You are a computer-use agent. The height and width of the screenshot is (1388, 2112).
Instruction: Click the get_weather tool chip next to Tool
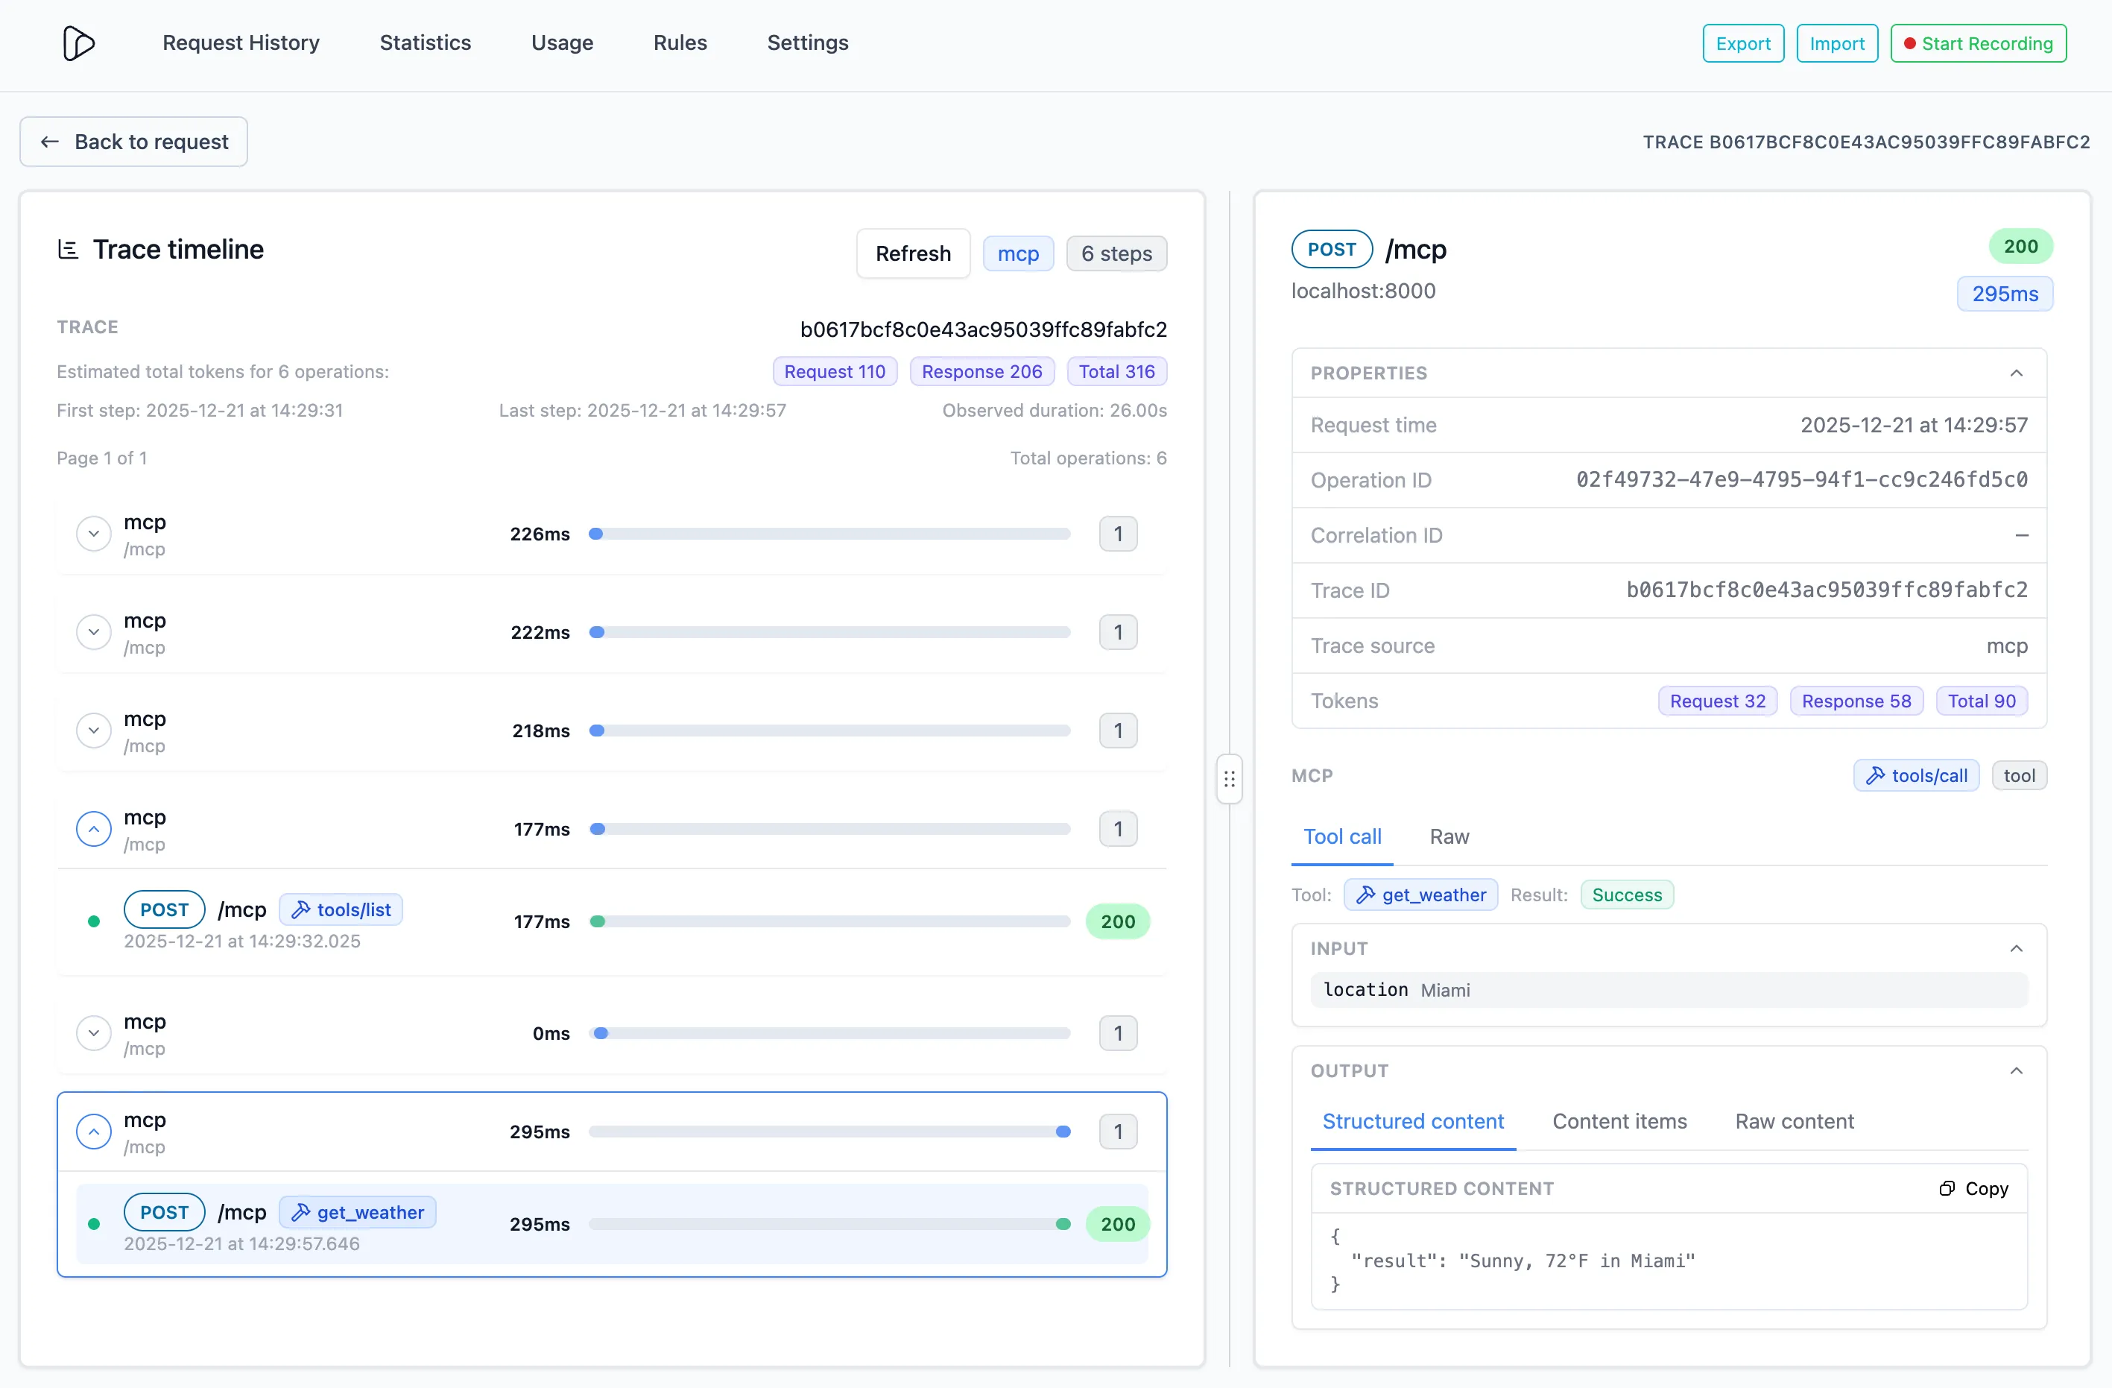click(1420, 895)
